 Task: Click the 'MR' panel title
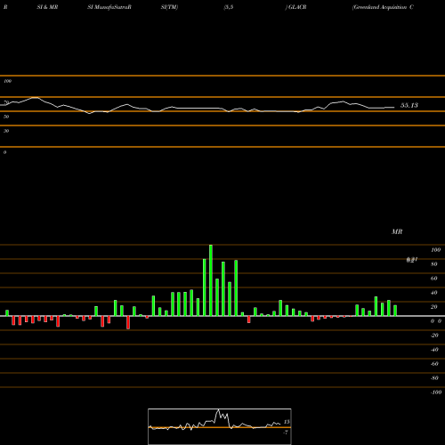click(397, 231)
